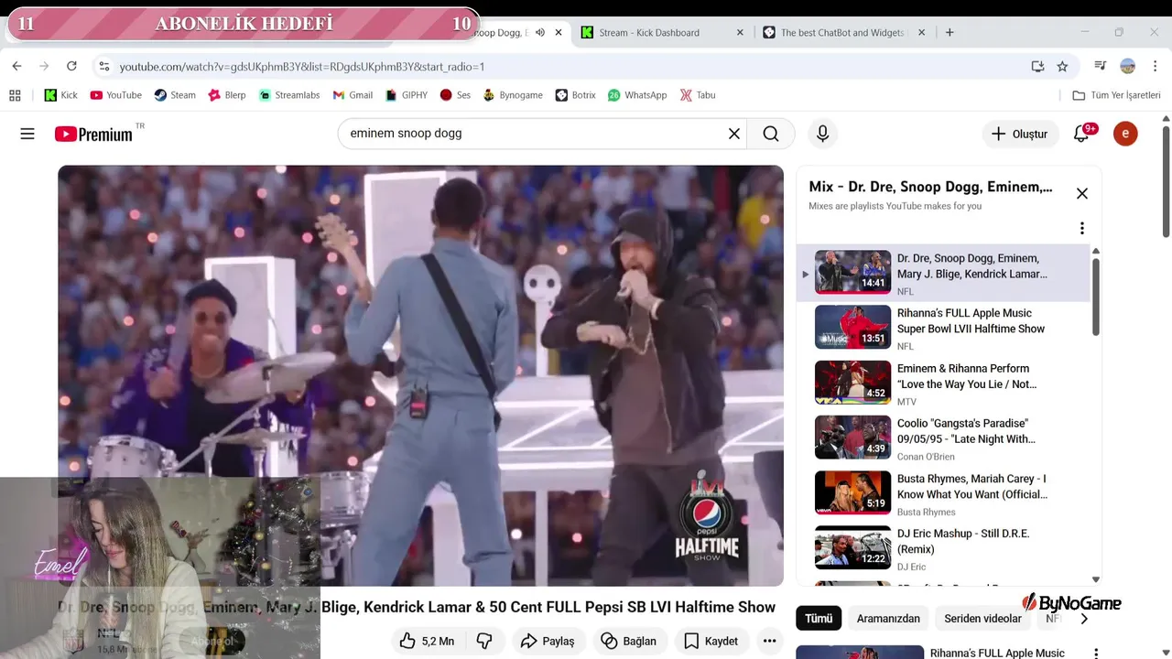Open a new browser tab

pos(950,32)
